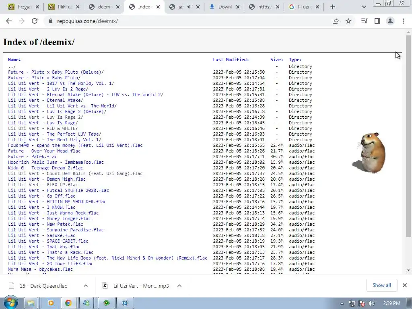Screen dimensions: 412x309
Task: Download Kidd G - Teenage Dream 2.flac
Action: pos(45,168)
